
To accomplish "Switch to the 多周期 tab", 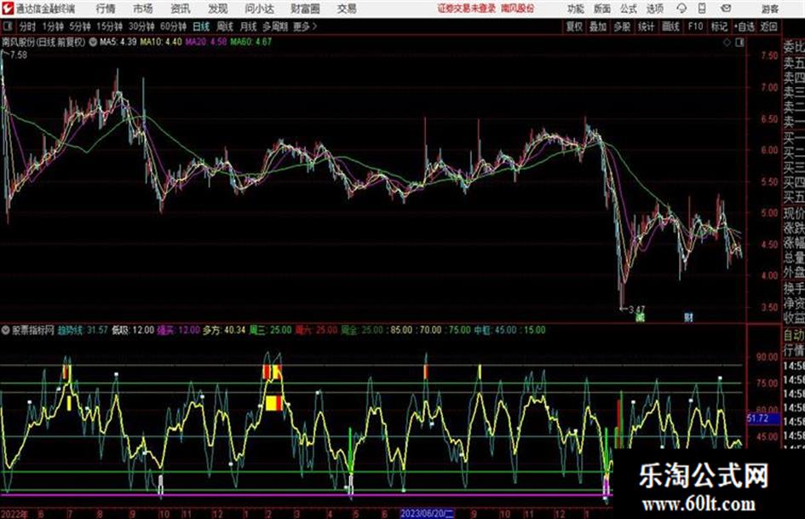I will (x=275, y=26).
